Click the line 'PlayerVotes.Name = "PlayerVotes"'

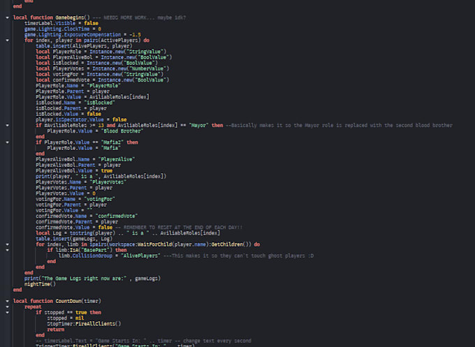[81, 182]
